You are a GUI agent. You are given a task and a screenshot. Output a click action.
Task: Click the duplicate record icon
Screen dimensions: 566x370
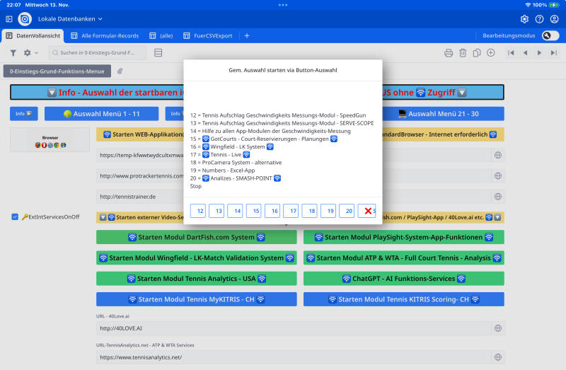pyautogui.click(x=477, y=53)
